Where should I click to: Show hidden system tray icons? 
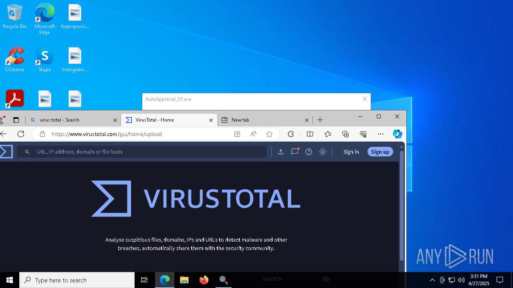coord(432,280)
